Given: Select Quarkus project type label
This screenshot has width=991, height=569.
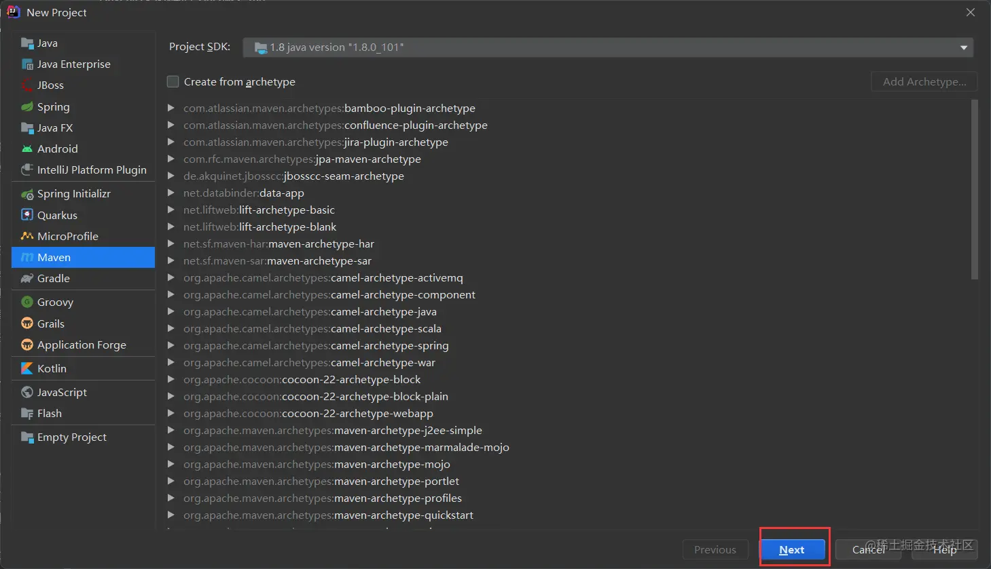Looking at the screenshot, I should [x=57, y=215].
